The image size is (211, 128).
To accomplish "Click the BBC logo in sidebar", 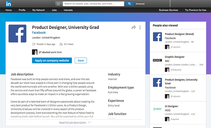I will (157, 60).
